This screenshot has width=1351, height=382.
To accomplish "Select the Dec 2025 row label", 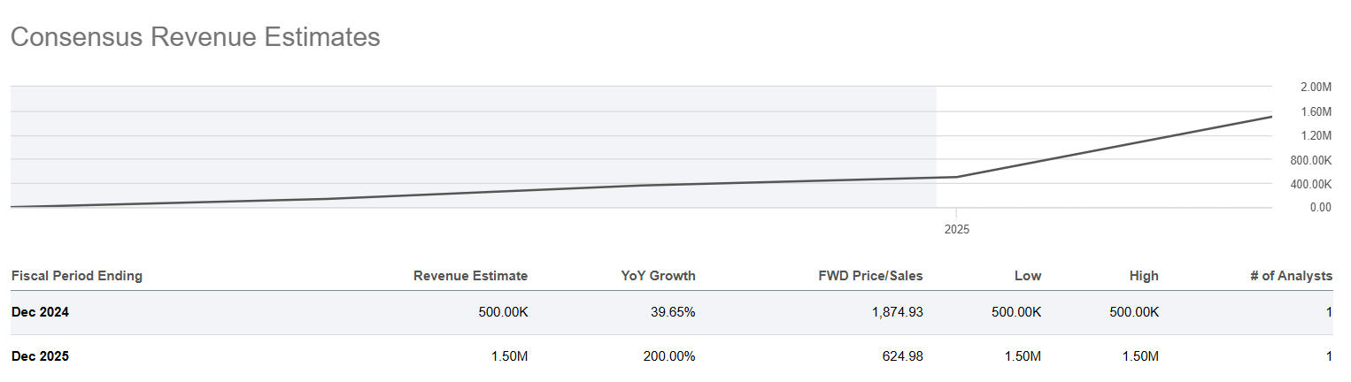I will point(41,356).
